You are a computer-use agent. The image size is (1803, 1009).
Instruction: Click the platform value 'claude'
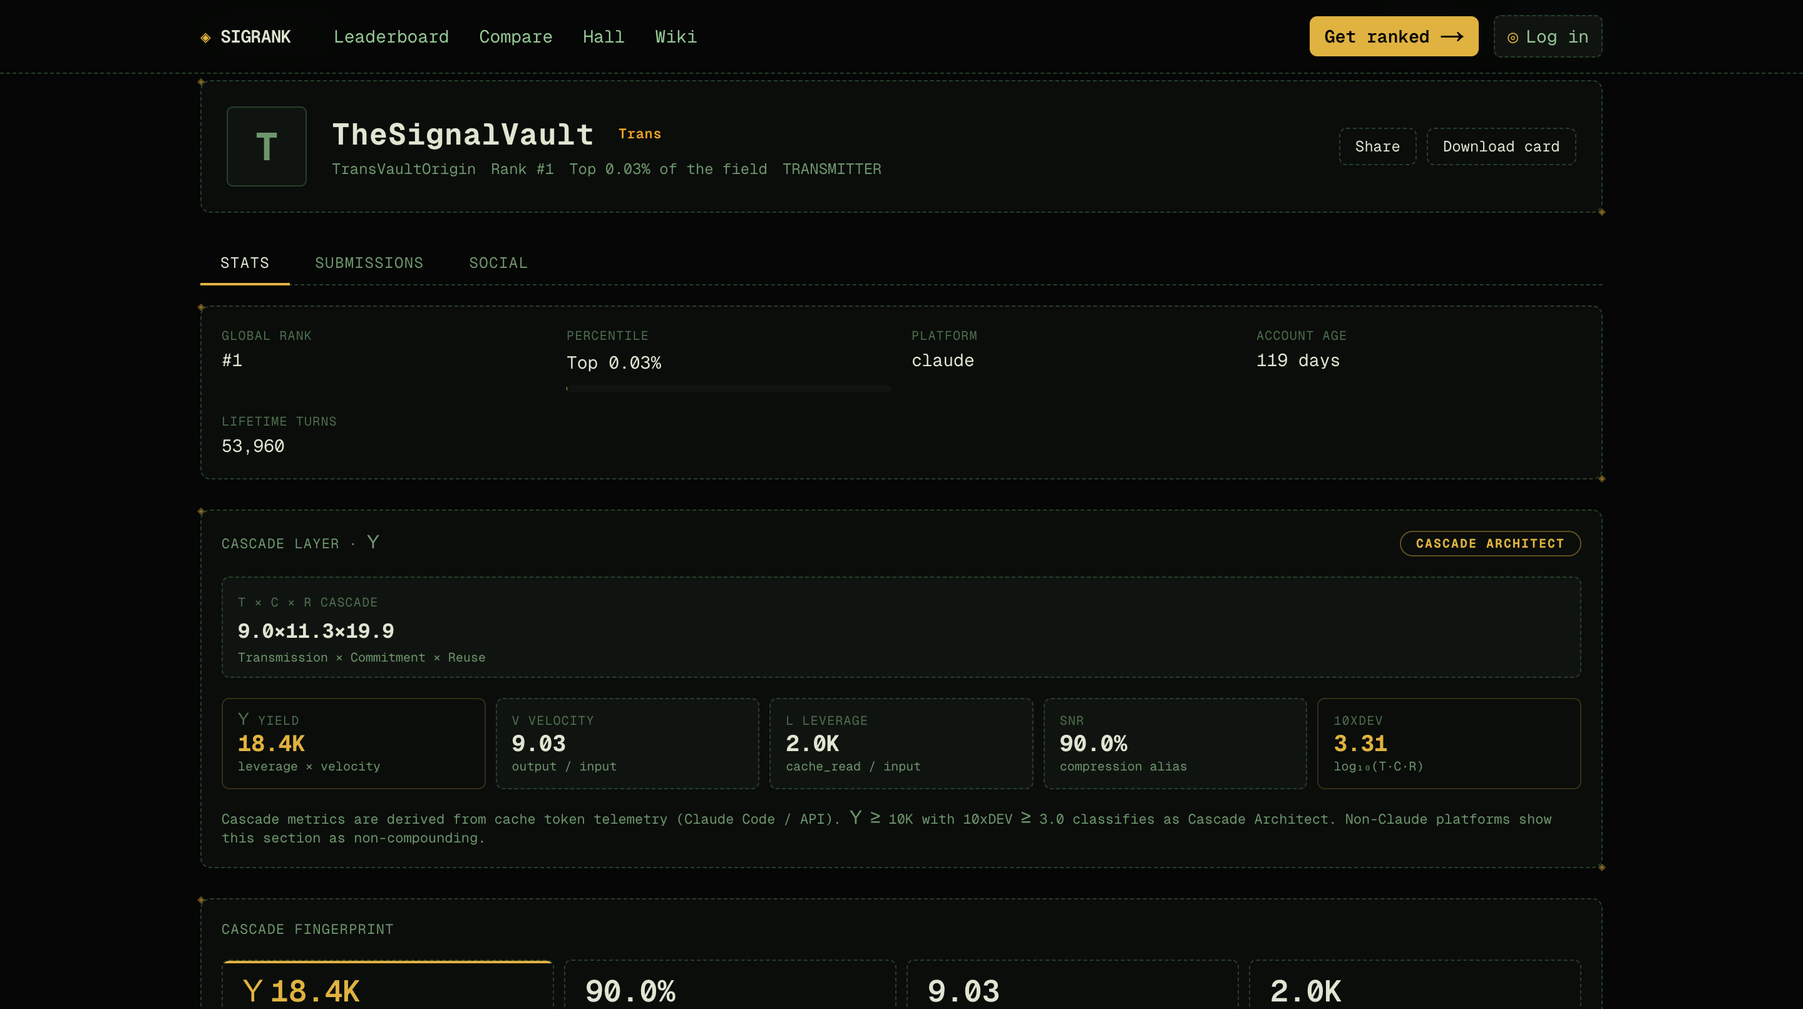942,361
